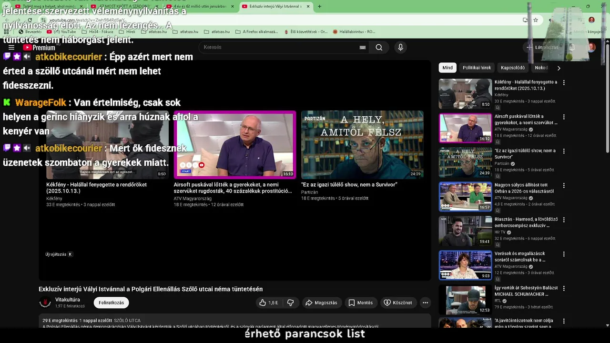Open YouTube bookmark in bookmarks bar

pos(61,32)
